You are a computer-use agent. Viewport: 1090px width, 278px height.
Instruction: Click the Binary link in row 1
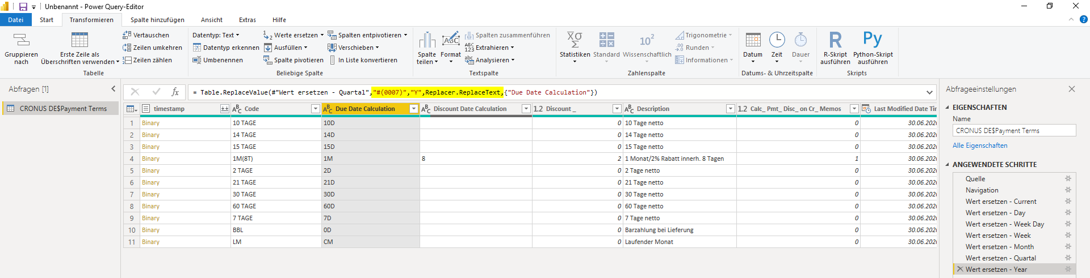150,123
